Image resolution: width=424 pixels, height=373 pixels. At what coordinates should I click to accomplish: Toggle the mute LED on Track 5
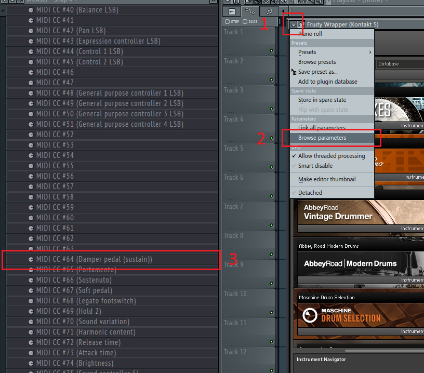pyautogui.click(x=271, y=167)
